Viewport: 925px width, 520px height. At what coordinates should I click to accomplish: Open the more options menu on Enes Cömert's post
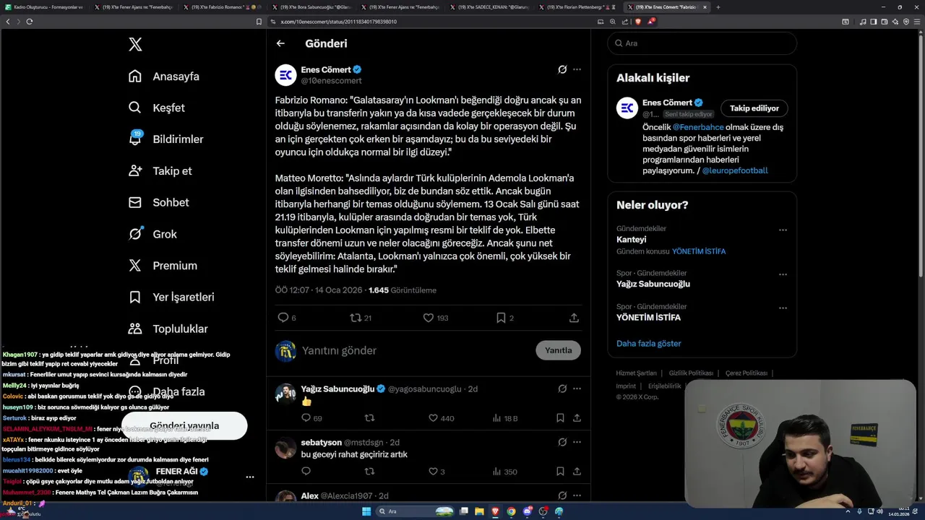tap(577, 69)
